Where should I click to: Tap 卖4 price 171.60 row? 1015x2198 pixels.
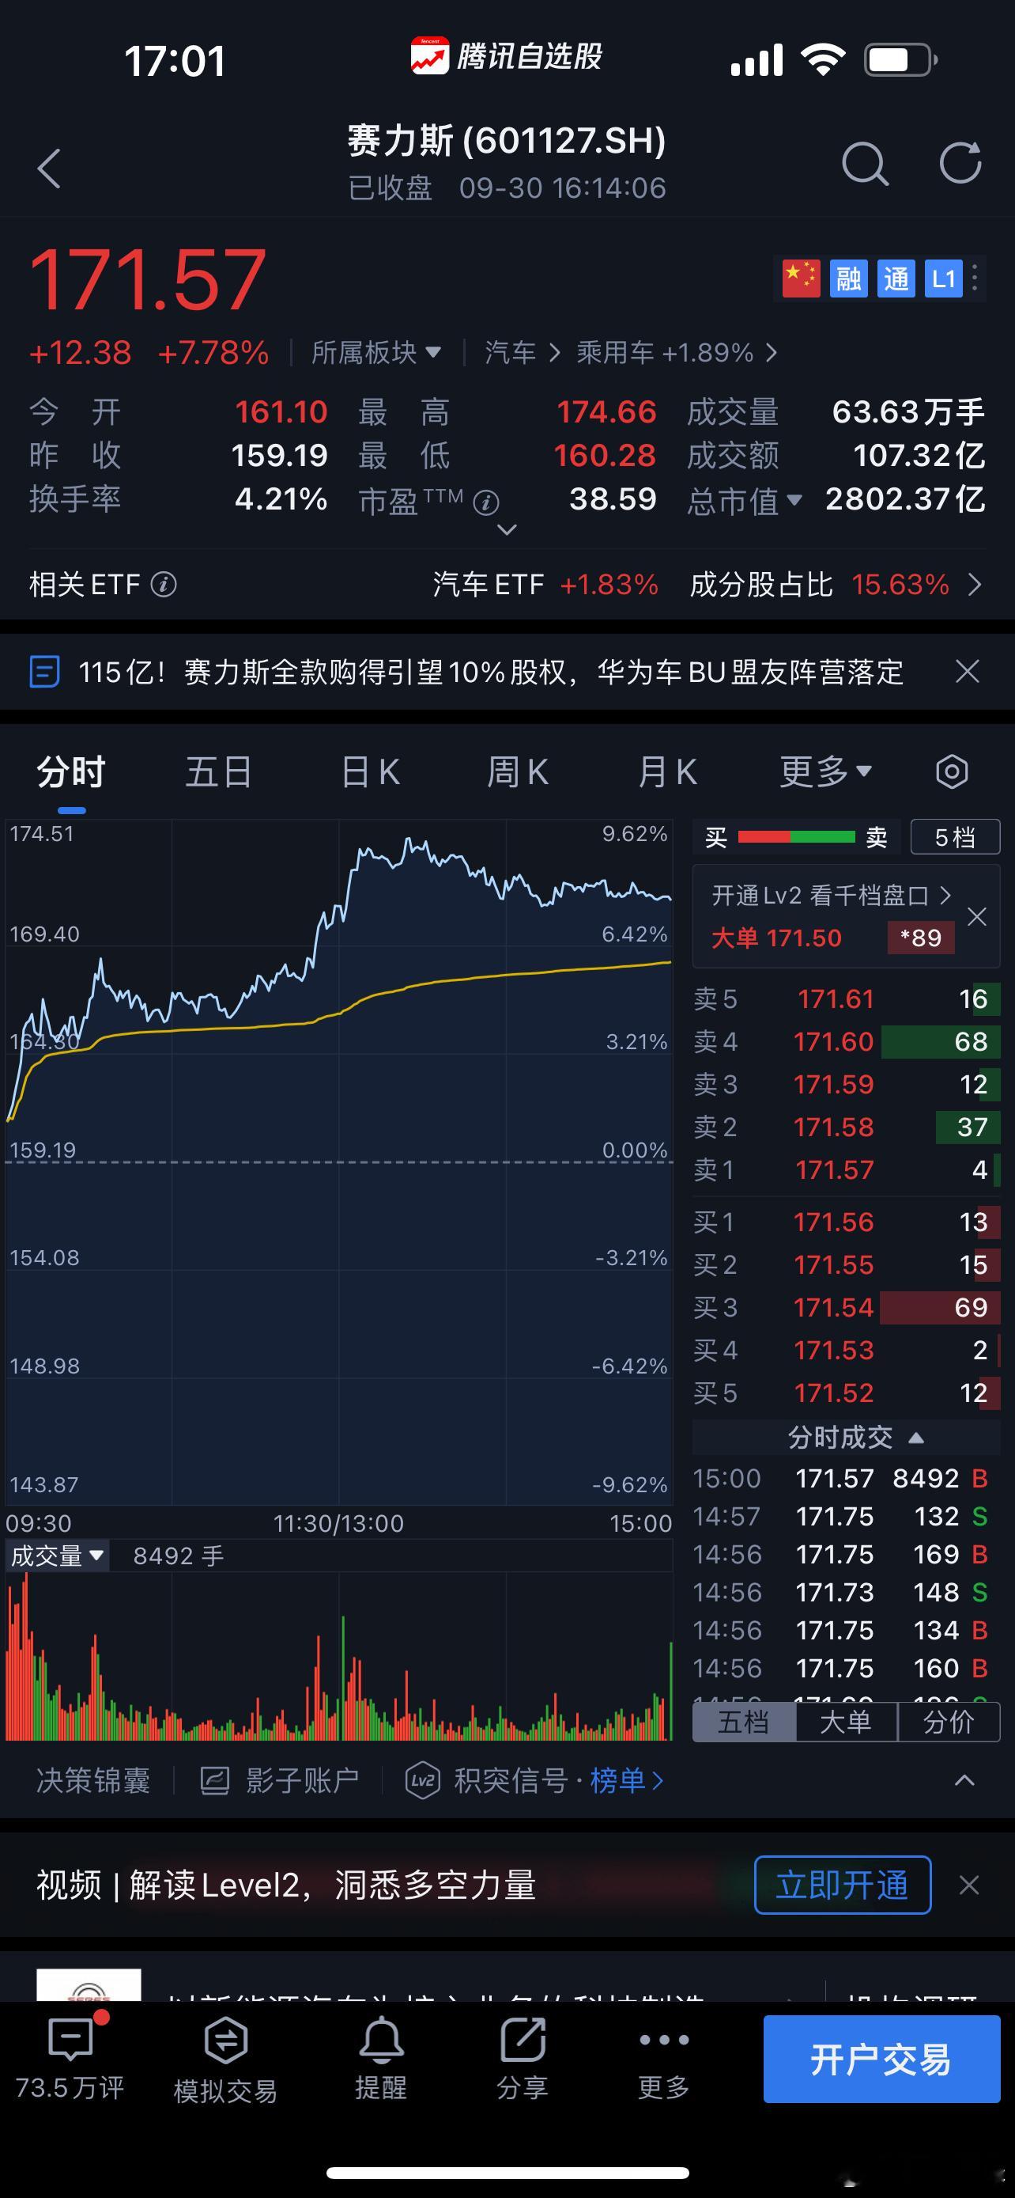pos(847,1042)
